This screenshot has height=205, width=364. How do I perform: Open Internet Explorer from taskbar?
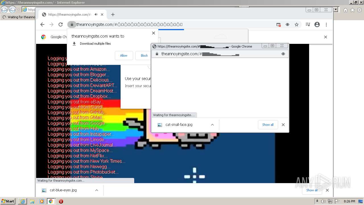click(22, 201)
